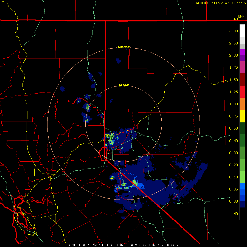Click the [IN] units label
Screen dimensions: 247x247
234,19
